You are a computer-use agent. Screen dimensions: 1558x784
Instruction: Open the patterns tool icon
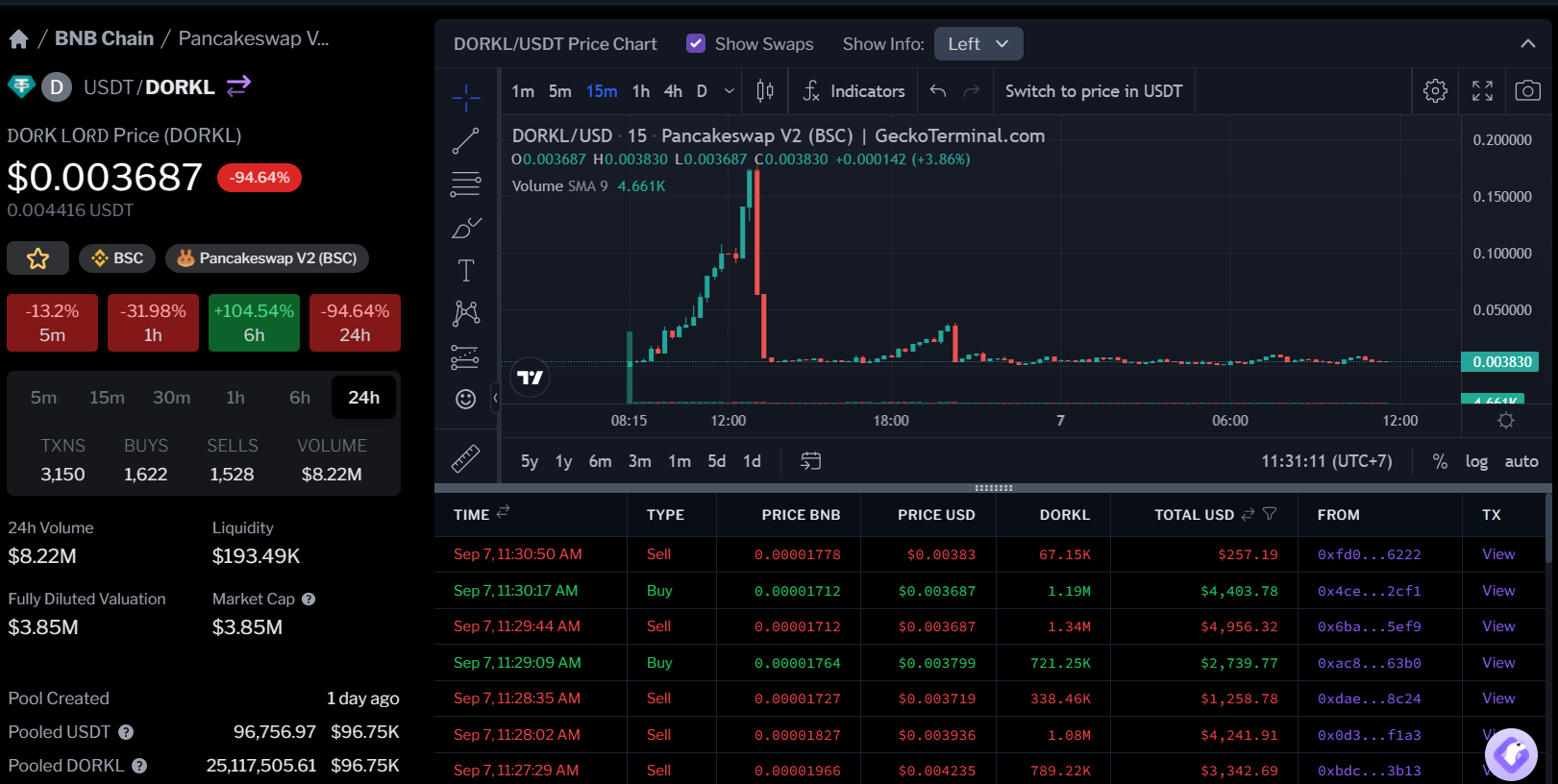(466, 313)
